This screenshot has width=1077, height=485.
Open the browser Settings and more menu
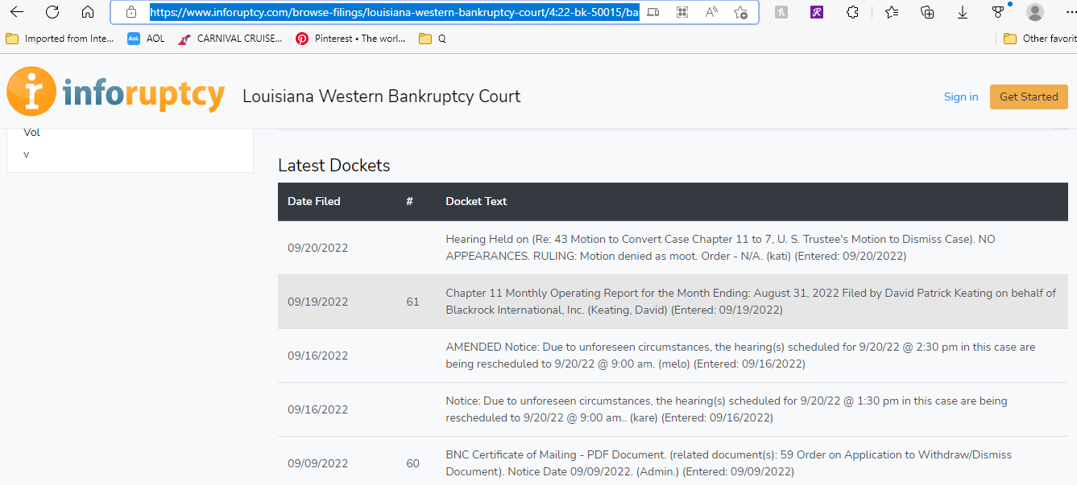(x=1069, y=12)
